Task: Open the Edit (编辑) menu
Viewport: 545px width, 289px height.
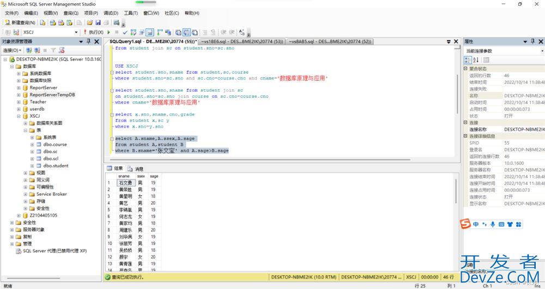Action: (x=31, y=13)
